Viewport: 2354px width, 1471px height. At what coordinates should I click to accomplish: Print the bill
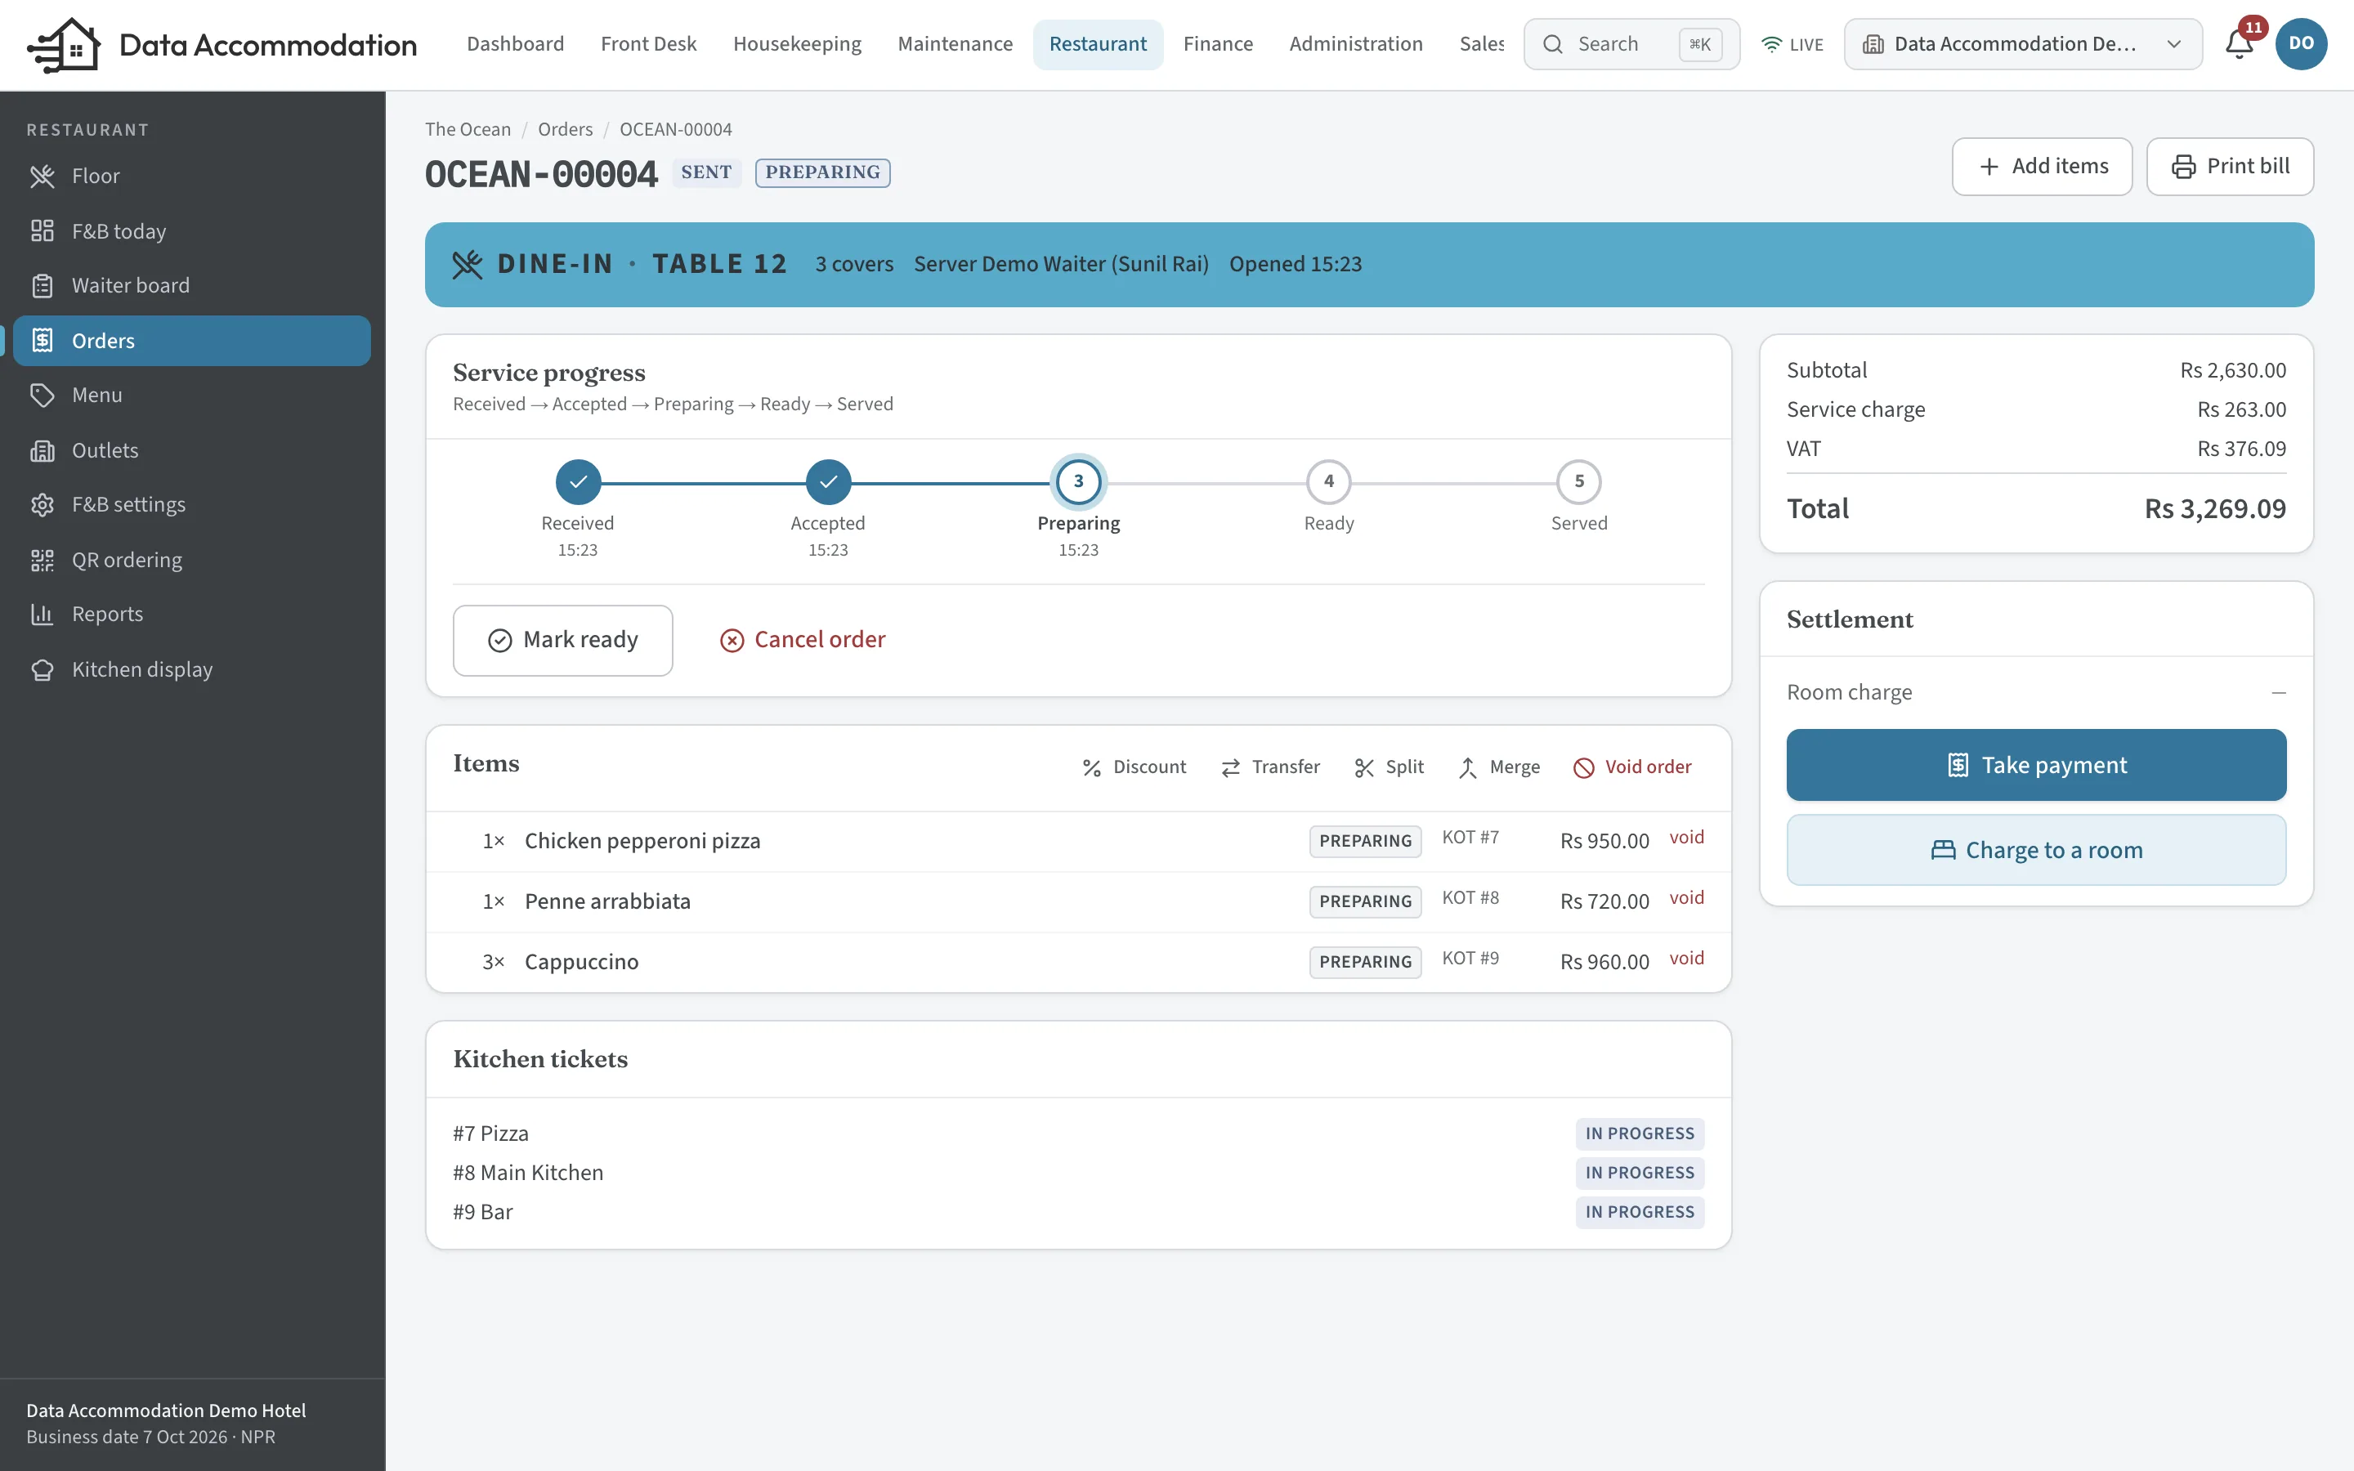point(2230,167)
